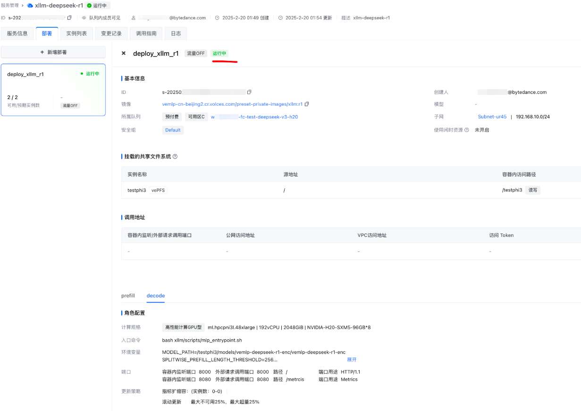This screenshot has width=581, height=411.
Task: Click the MODEL_PATH environment variable line
Action: (254, 352)
